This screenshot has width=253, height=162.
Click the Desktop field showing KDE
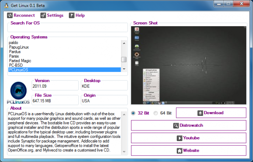coord(104,86)
